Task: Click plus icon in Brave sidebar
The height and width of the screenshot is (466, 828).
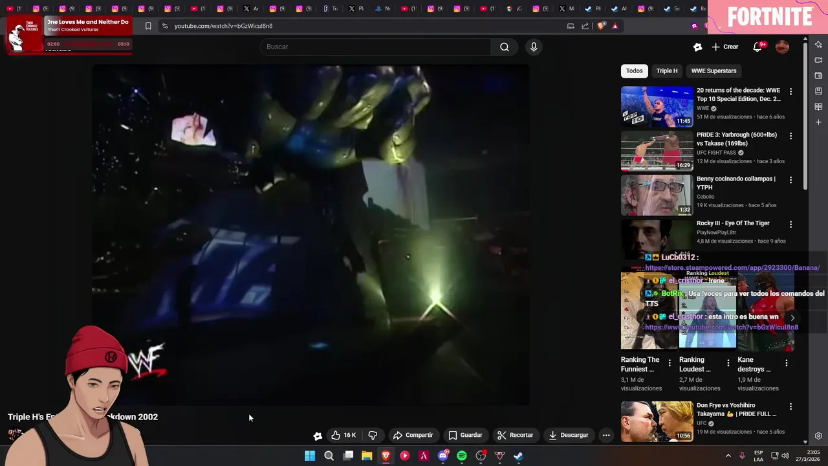Action: (x=818, y=122)
